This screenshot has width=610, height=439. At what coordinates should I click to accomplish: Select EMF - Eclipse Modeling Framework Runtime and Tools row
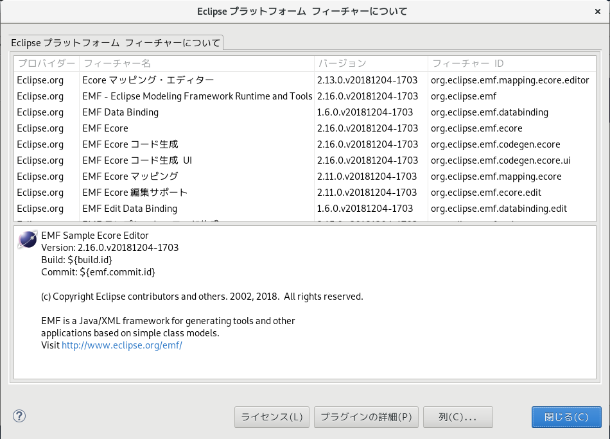click(x=305, y=96)
